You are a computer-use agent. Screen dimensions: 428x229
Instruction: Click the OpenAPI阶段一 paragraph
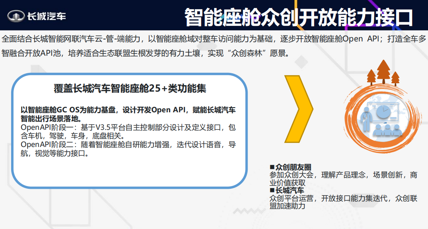128,131
